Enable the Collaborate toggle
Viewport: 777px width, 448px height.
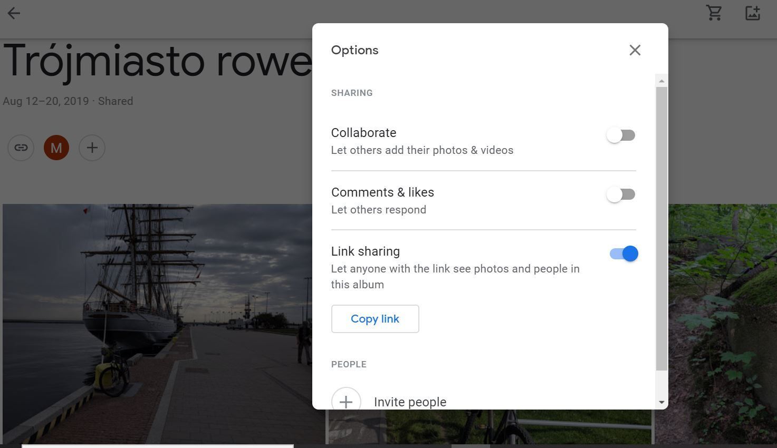[621, 135]
